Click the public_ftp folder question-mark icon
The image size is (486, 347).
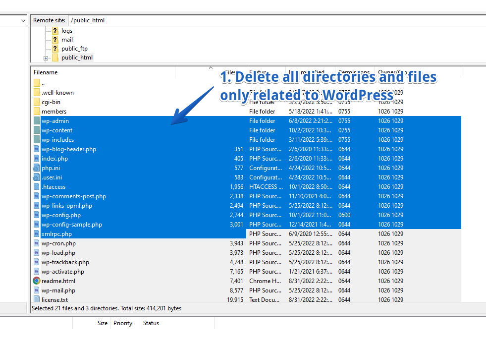tap(55, 49)
